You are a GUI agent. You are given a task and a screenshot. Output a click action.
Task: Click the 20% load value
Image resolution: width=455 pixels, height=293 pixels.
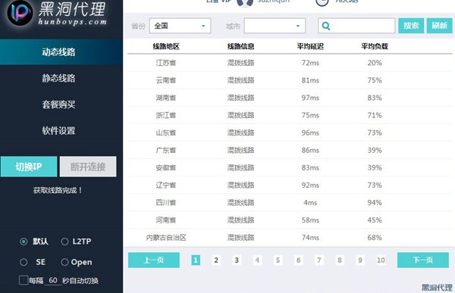coord(375,63)
